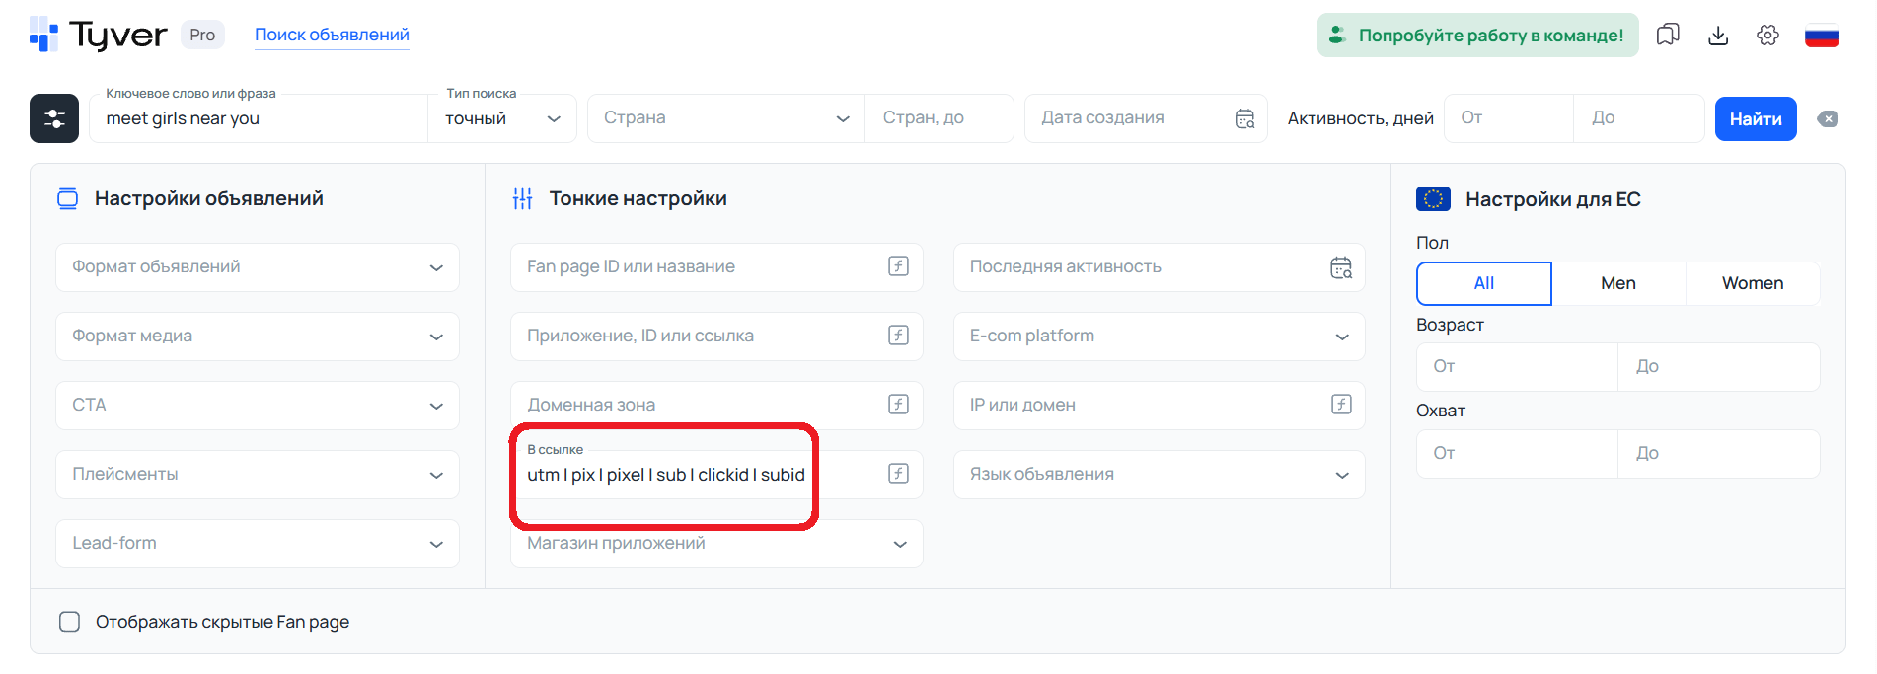Click Найти search button

1756,119
